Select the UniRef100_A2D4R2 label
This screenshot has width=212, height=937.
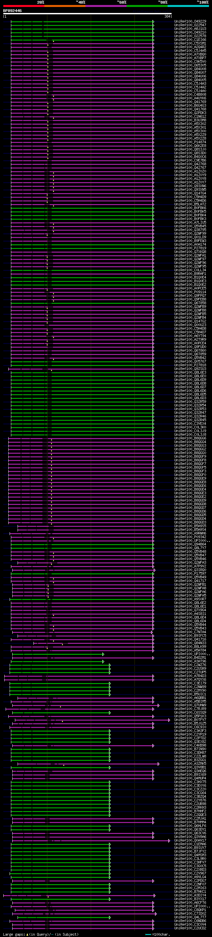pos(190,47)
